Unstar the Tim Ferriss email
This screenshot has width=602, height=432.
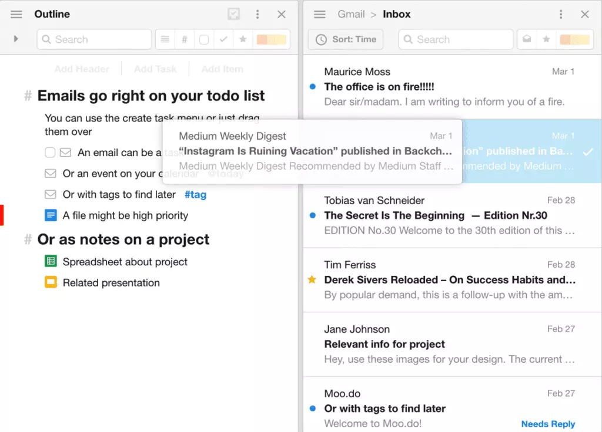(312, 280)
